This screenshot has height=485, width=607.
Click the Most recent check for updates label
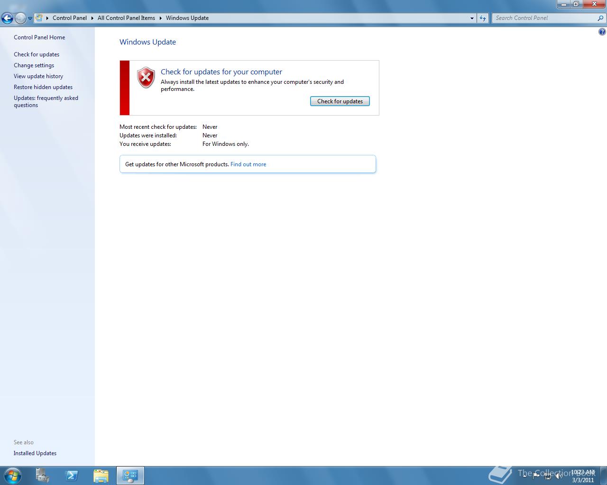point(158,127)
